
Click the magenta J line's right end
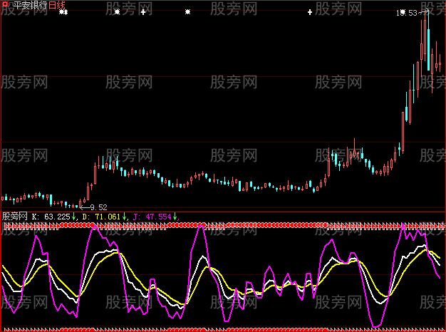(440, 278)
